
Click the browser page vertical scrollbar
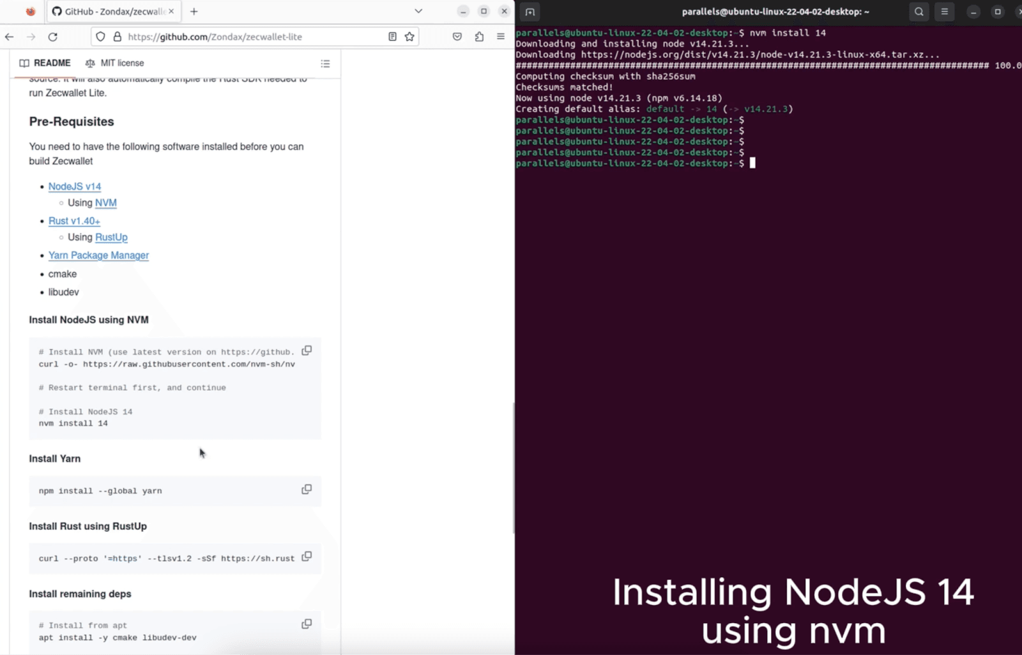coord(513,467)
